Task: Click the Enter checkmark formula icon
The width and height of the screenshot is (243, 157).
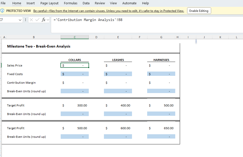Action: [x=37, y=20]
